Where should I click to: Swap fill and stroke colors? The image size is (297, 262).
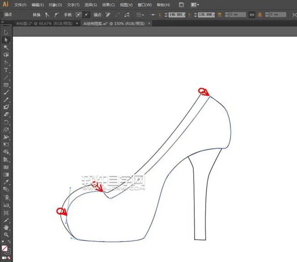coord(9,242)
